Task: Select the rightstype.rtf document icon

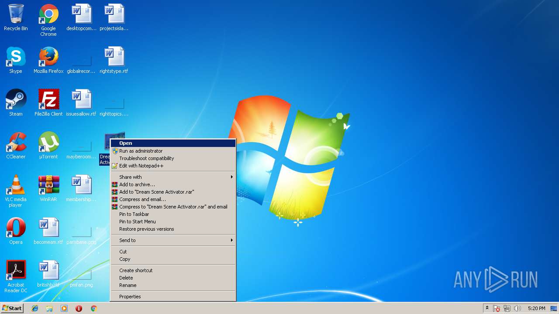Action: point(114,60)
